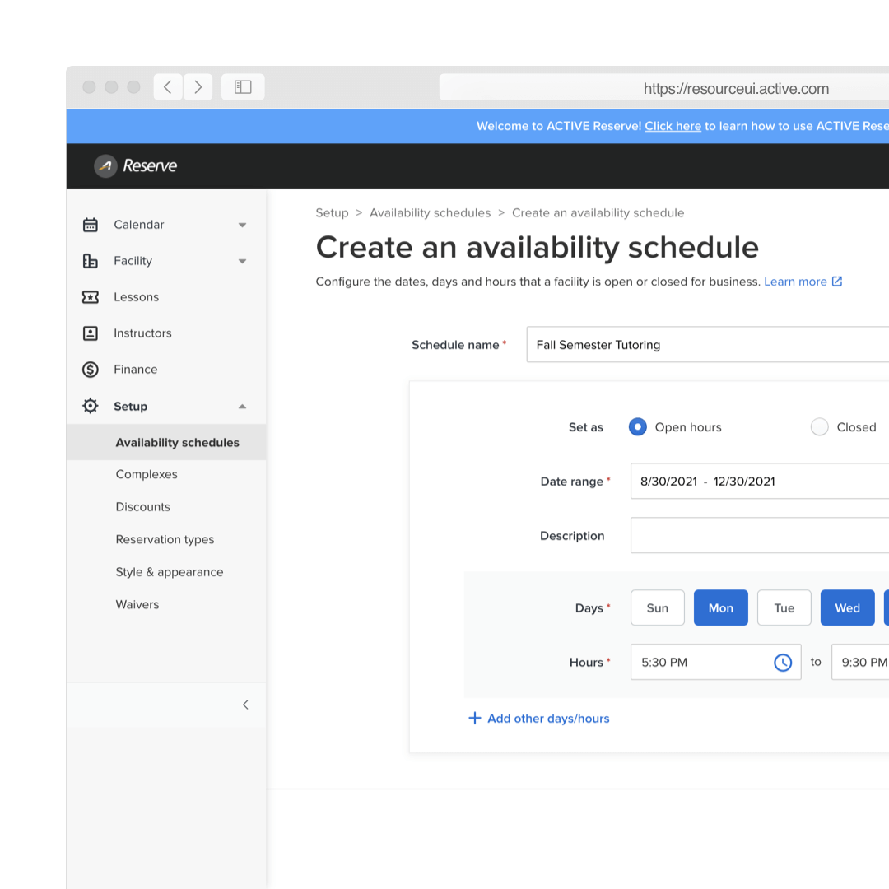Image resolution: width=889 pixels, height=889 pixels.
Task: Collapse the sidebar with the arrow control
Action: pos(244,705)
